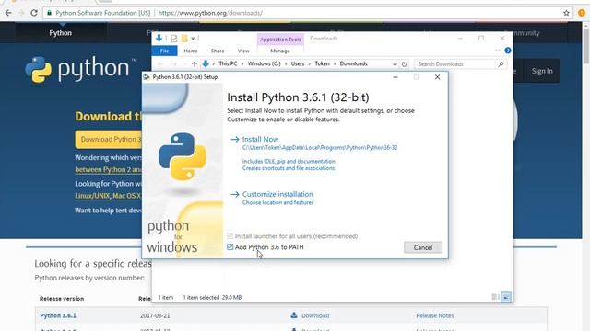Open the File tab in Explorer
This screenshot has height=331, width=590.
tap(164, 51)
